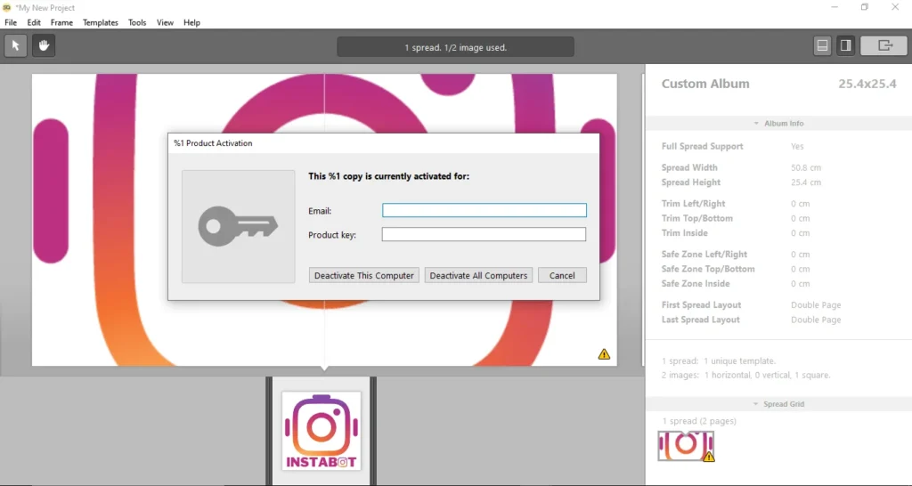Click the 25.4x25.4 album size text
912x486 pixels.
(867, 84)
